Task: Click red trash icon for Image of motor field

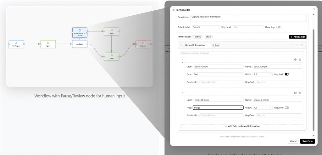Action: point(300,93)
